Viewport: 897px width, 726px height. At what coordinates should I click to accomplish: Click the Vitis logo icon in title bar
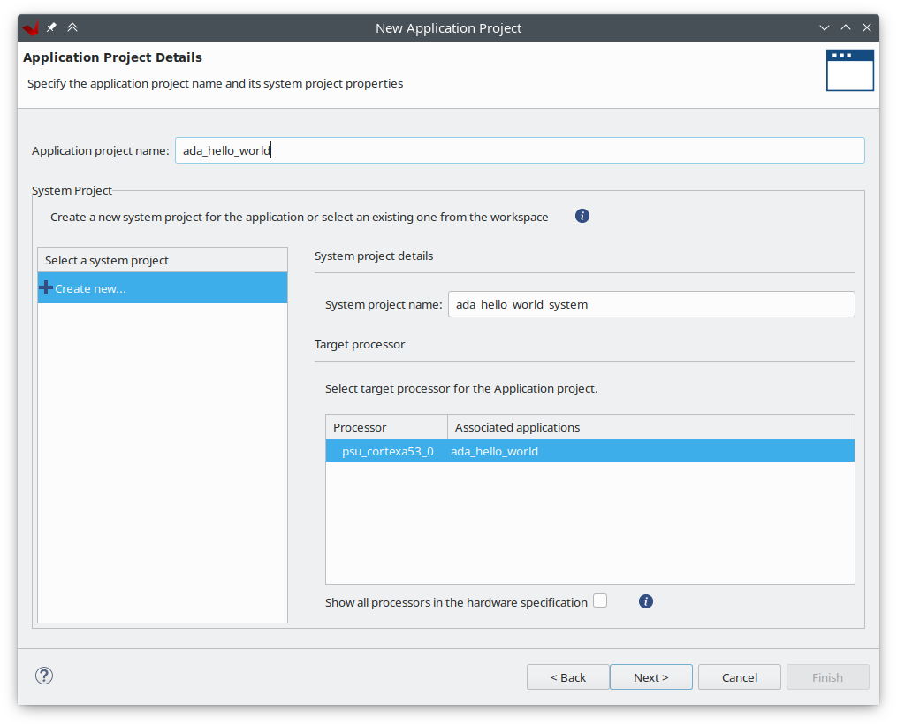(x=31, y=27)
